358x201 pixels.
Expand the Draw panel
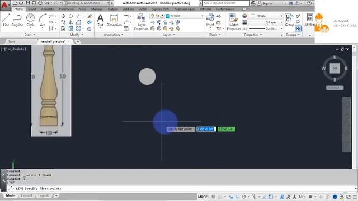[x=30, y=35]
